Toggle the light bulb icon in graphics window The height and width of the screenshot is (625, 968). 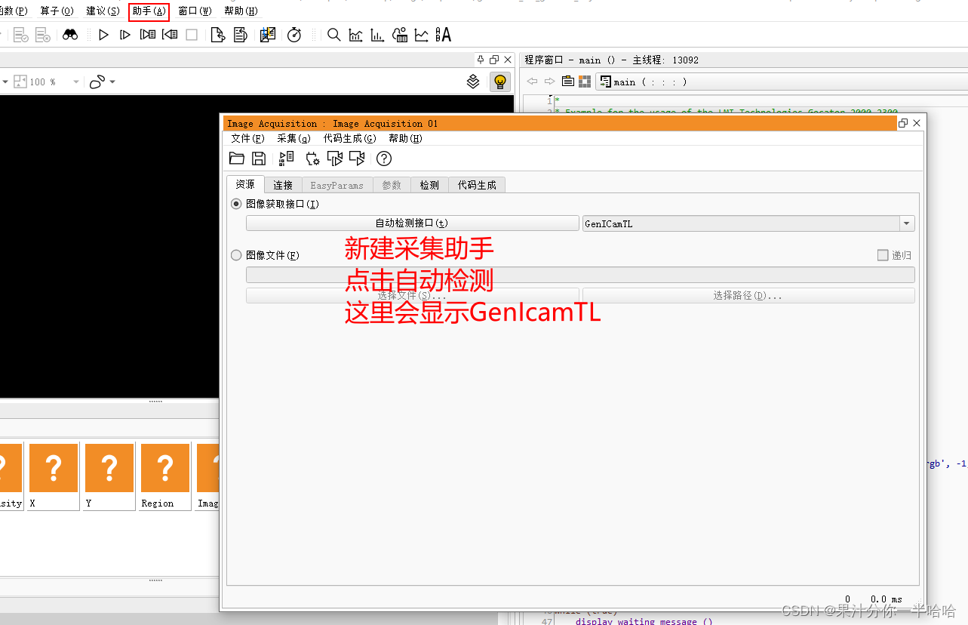point(500,82)
